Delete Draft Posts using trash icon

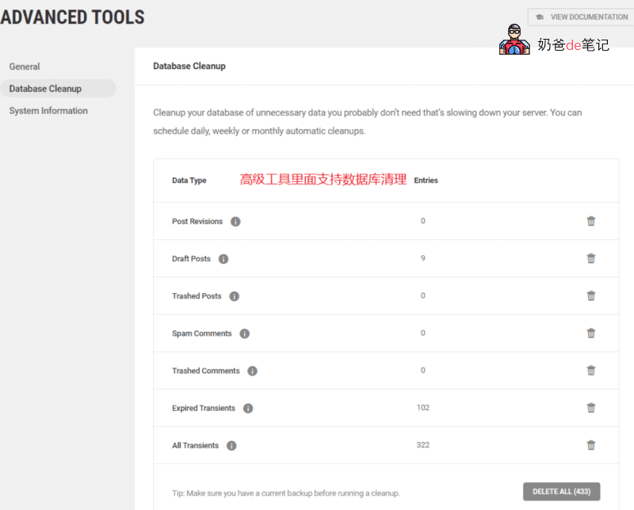click(590, 258)
